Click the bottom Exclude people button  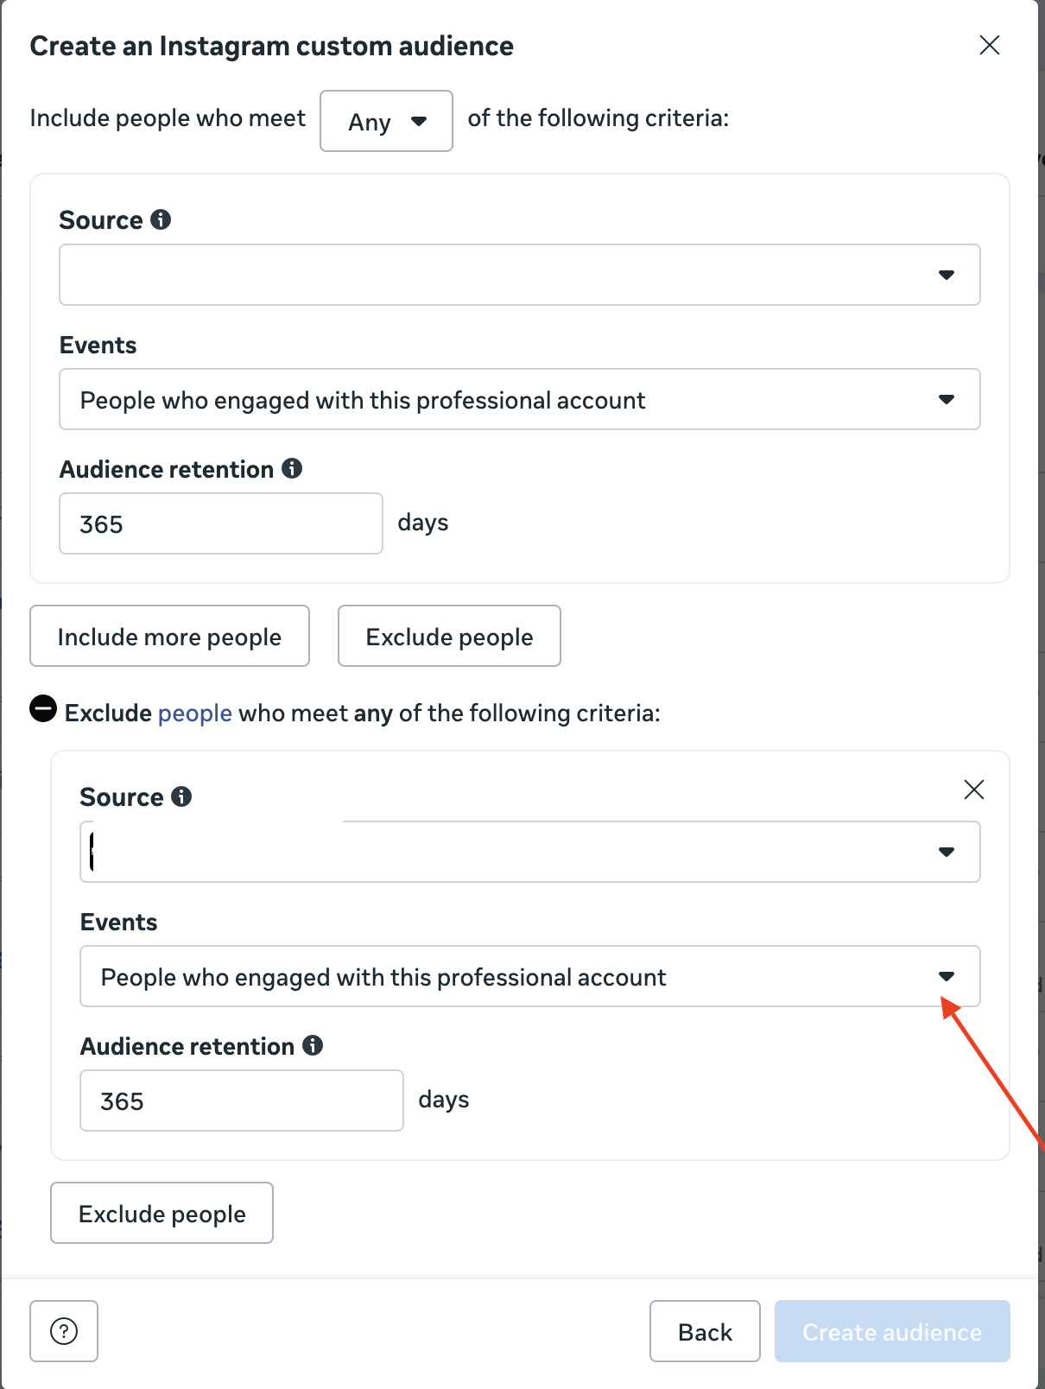pos(161,1213)
